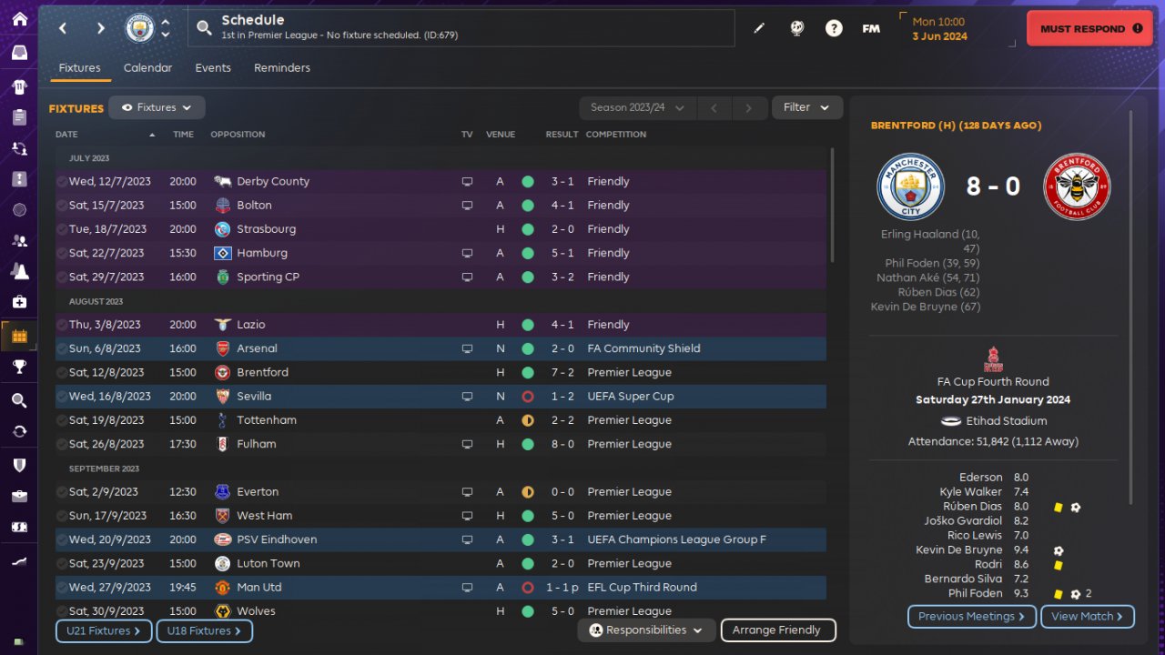This screenshot has height=655, width=1165.
Task: Click the Brentford crest in match panel
Action: pos(1078,186)
